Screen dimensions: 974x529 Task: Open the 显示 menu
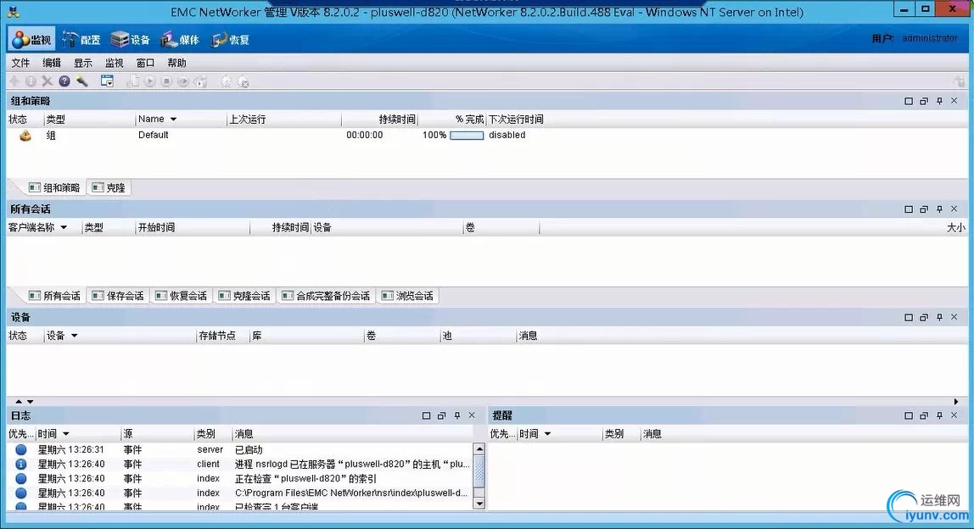coord(82,63)
